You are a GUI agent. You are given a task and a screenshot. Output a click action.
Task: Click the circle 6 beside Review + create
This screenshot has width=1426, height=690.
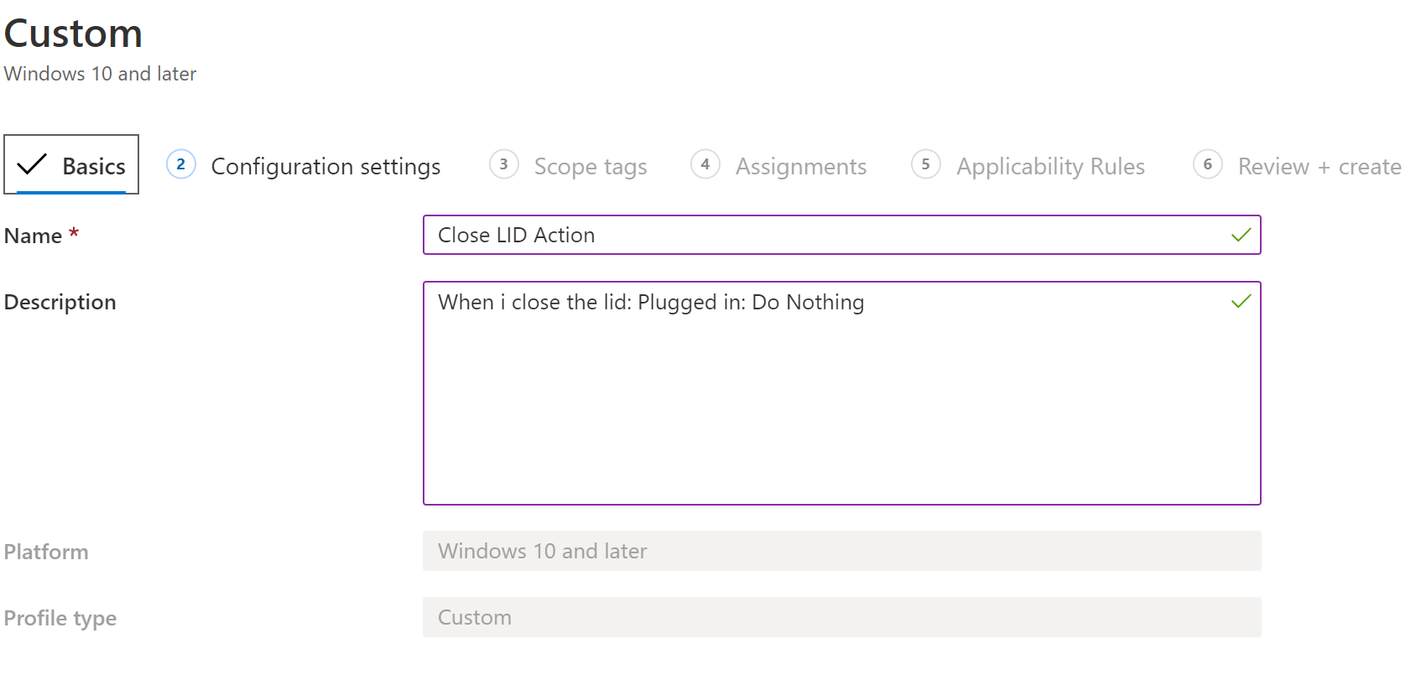[x=1208, y=165]
